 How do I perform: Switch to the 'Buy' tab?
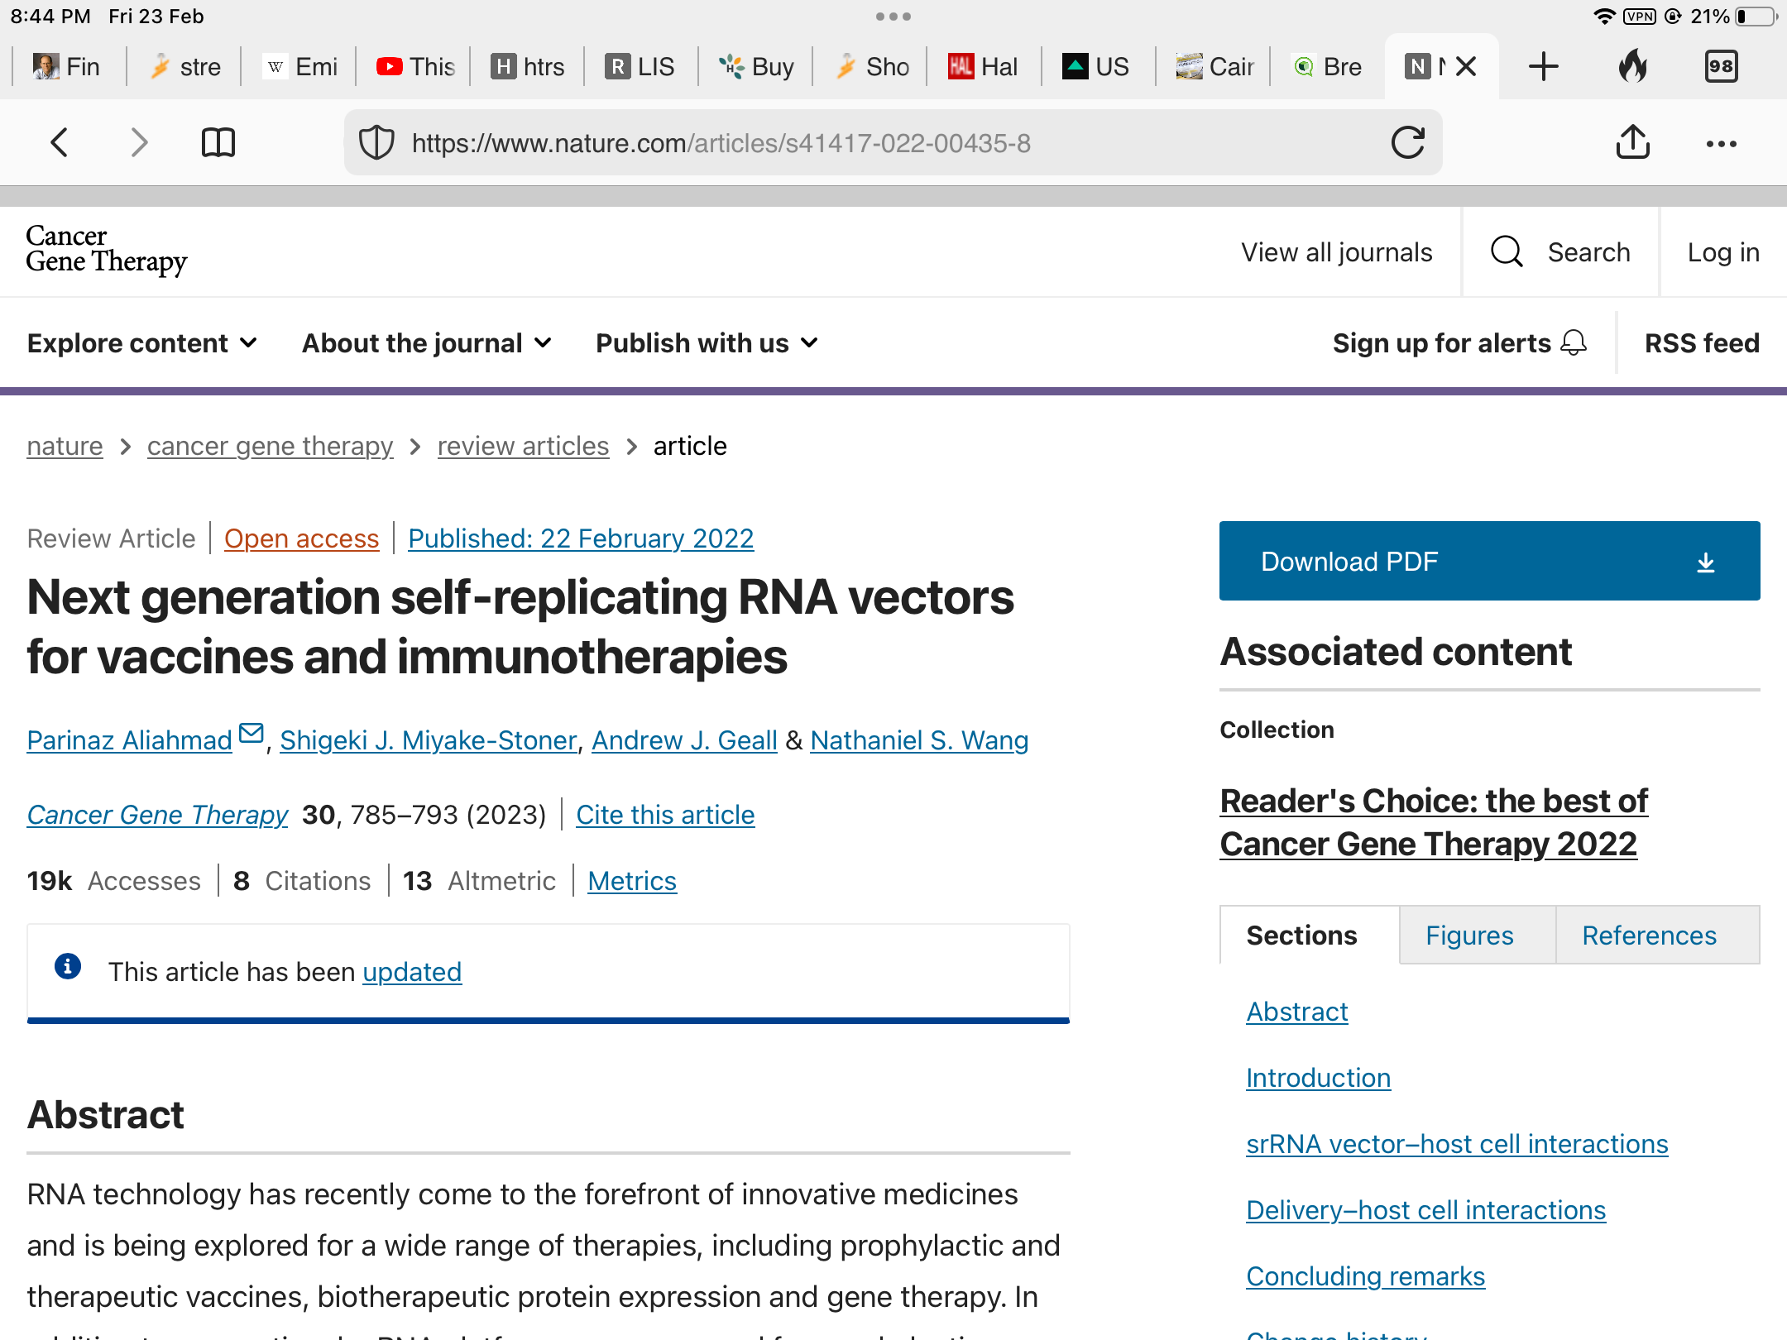pos(755,66)
